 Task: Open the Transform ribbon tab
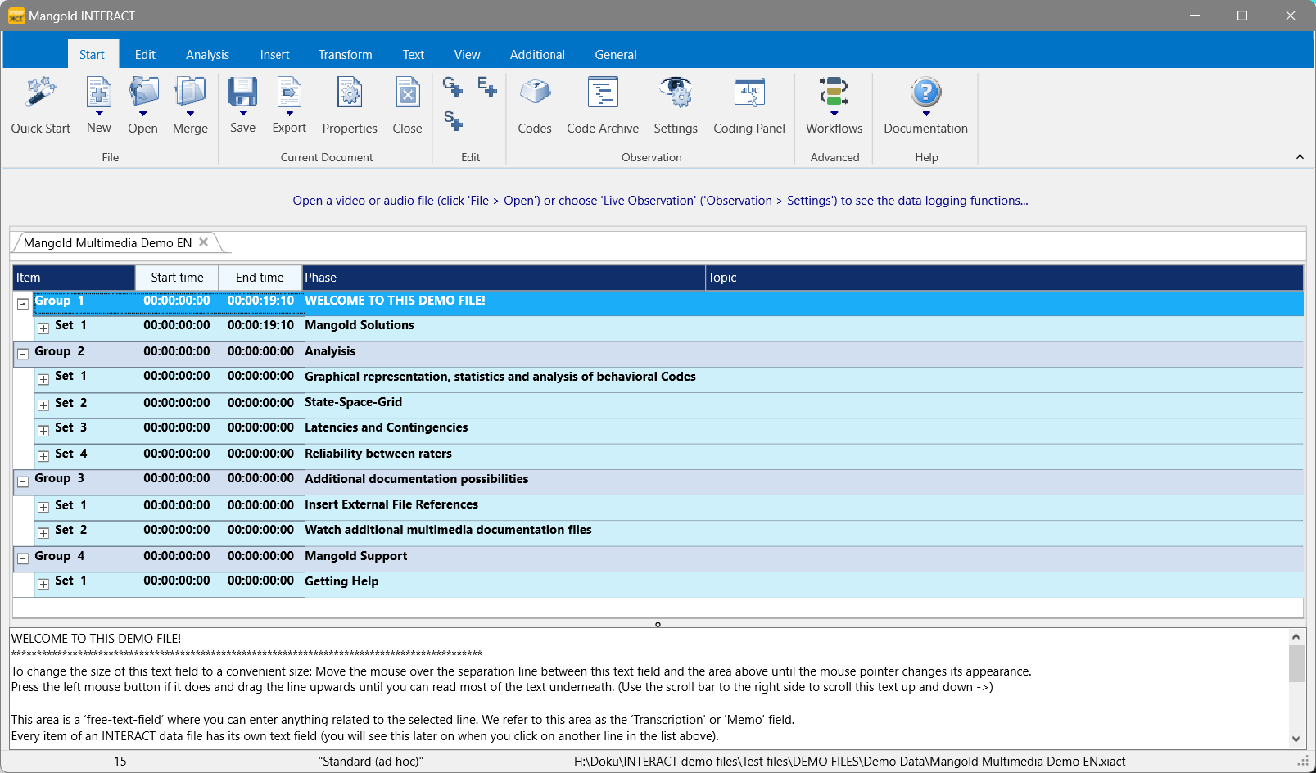pyautogui.click(x=345, y=55)
